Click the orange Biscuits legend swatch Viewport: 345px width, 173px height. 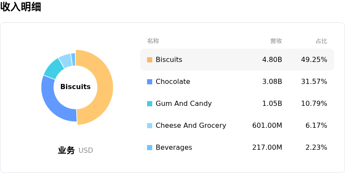tap(150, 60)
